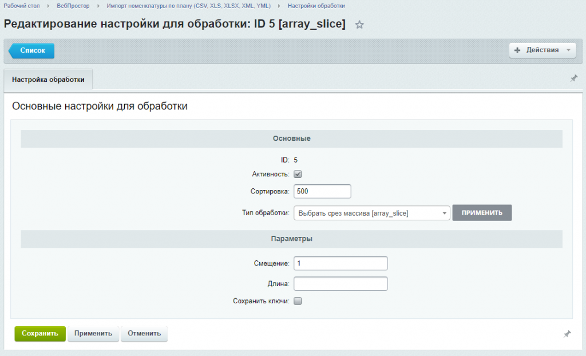Click the bottom Применить button
The width and height of the screenshot is (586, 356).
pos(93,334)
